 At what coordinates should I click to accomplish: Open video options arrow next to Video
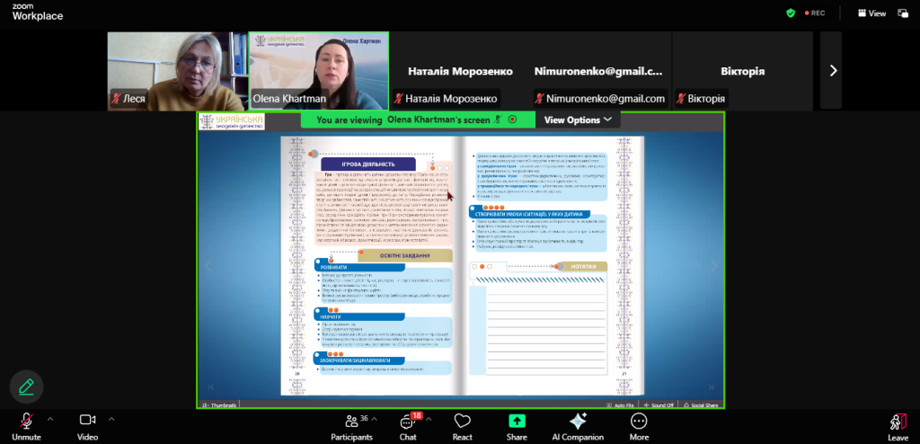coord(111,419)
